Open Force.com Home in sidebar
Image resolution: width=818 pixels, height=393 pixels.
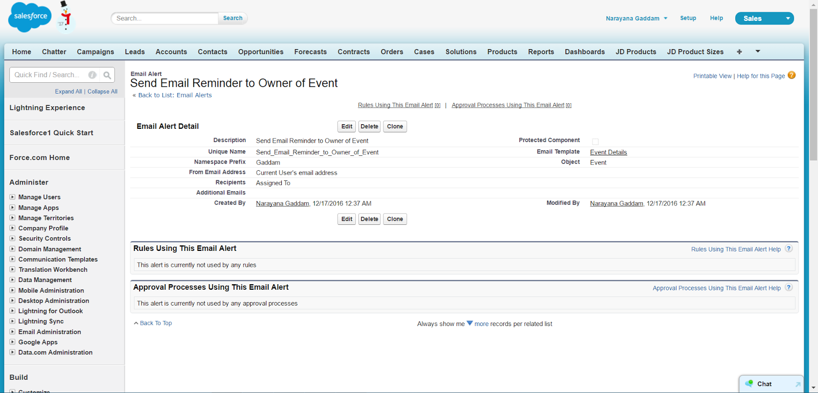[39, 158]
